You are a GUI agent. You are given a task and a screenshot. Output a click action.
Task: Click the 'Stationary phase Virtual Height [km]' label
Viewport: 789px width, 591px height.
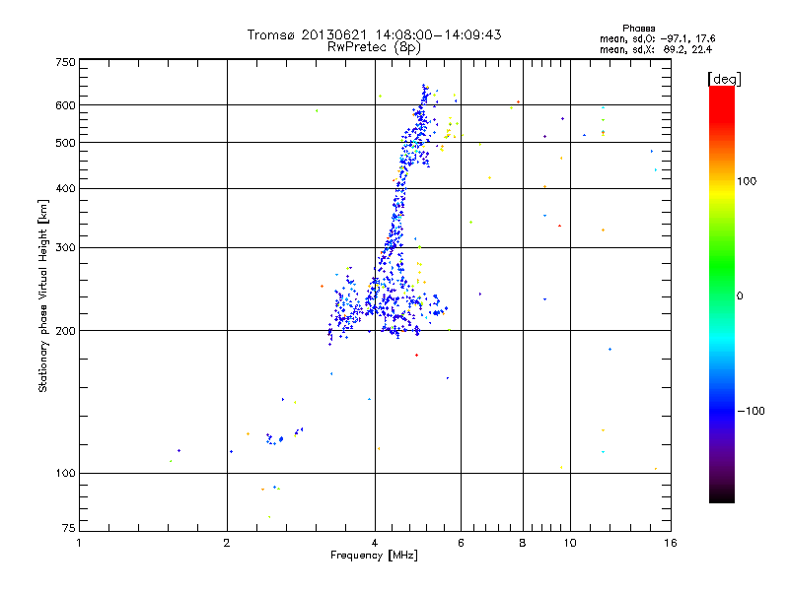[42, 295]
